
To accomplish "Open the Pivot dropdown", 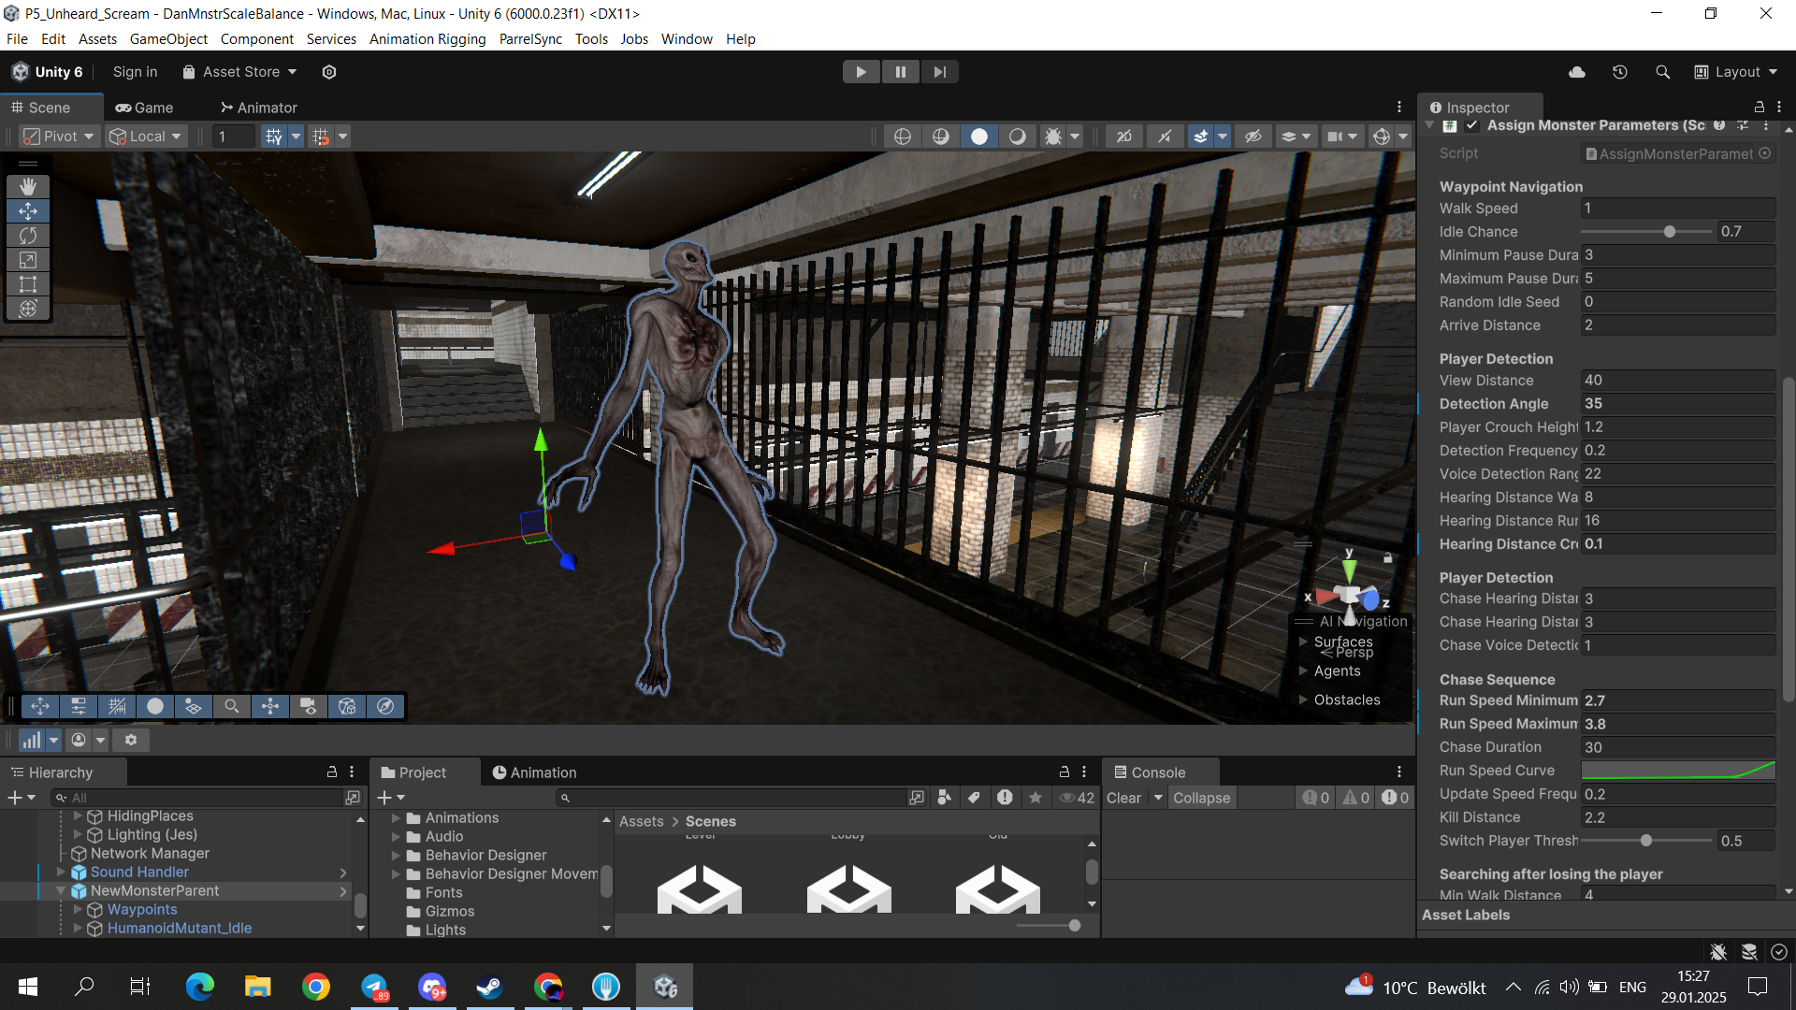I will click(59, 137).
